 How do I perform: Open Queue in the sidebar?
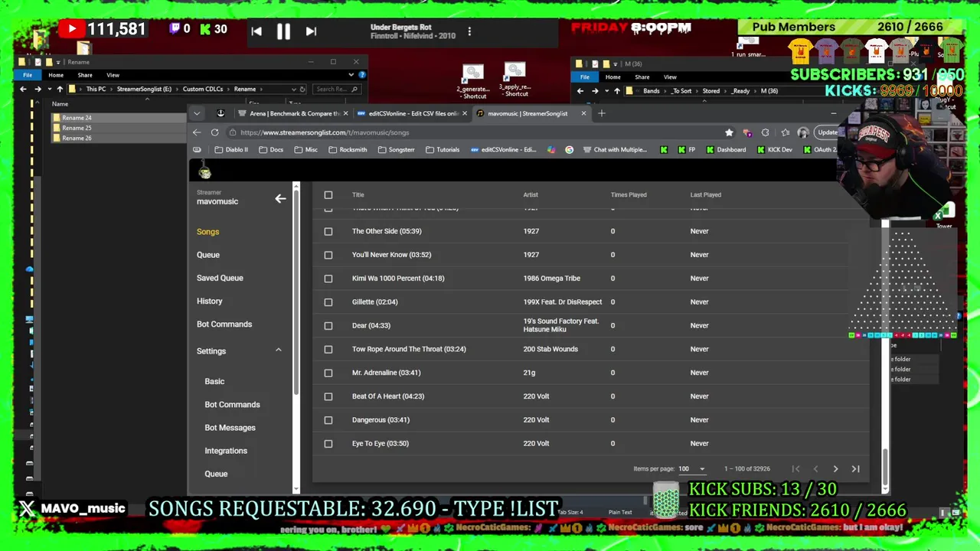point(208,255)
